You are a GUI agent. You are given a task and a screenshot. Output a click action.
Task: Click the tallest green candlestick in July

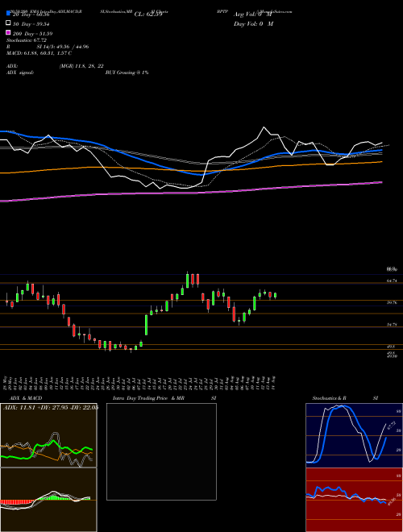147,325
